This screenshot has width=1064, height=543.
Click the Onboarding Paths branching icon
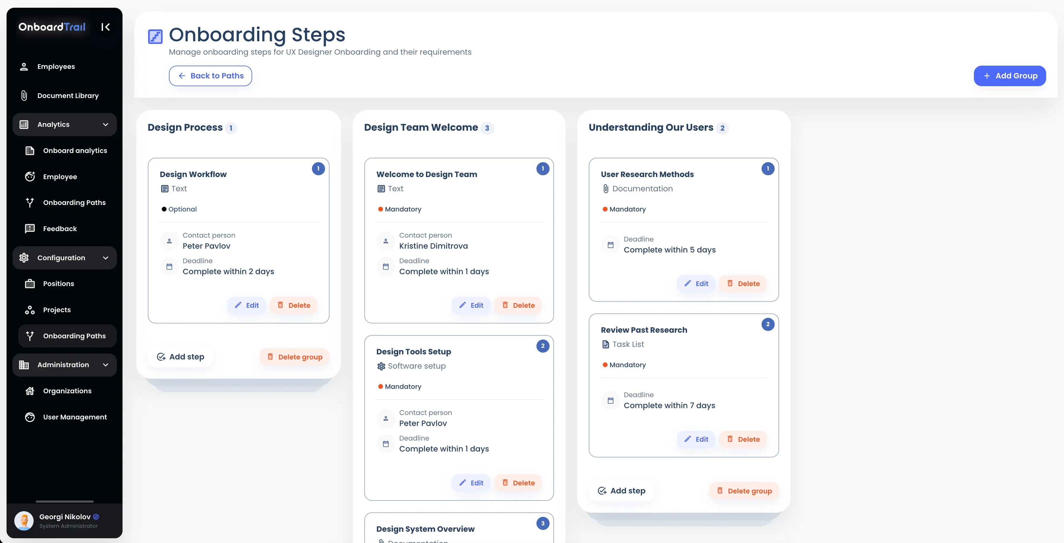30,202
